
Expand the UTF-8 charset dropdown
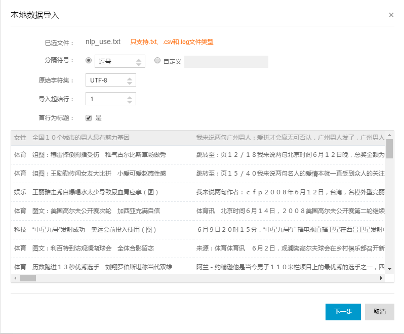coord(111,80)
